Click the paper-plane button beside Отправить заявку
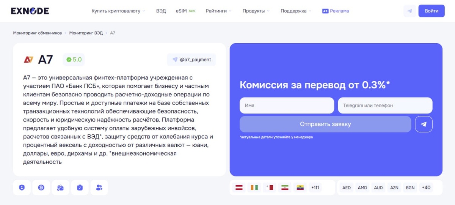The image size is (455, 205). click(x=424, y=124)
